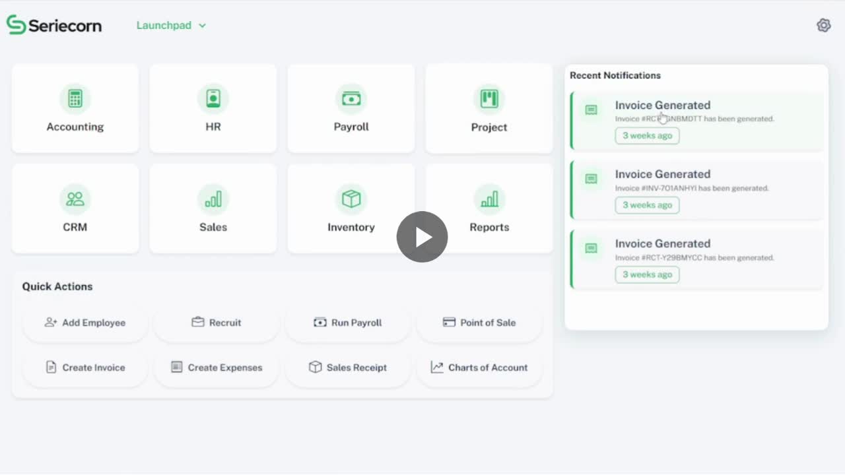
Task: Open the Sales bar chart icon
Action: [x=213, y=199]
